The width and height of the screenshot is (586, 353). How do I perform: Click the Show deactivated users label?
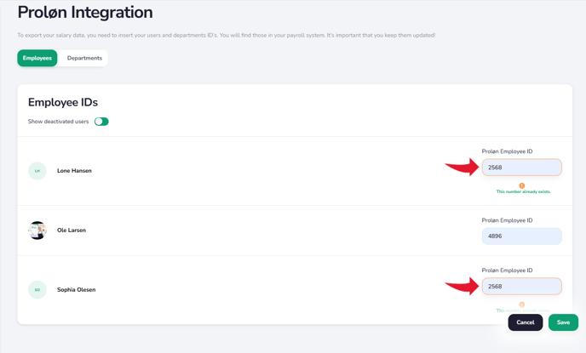(58, 122)
